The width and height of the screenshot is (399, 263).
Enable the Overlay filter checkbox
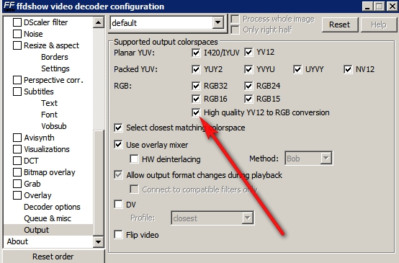click(17, 195)
